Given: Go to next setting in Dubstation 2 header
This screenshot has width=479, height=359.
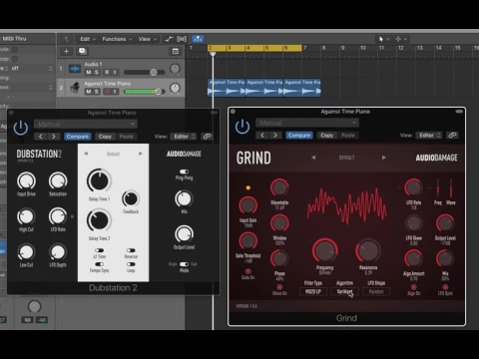Looking at the screenshot, I should point(54,137).
